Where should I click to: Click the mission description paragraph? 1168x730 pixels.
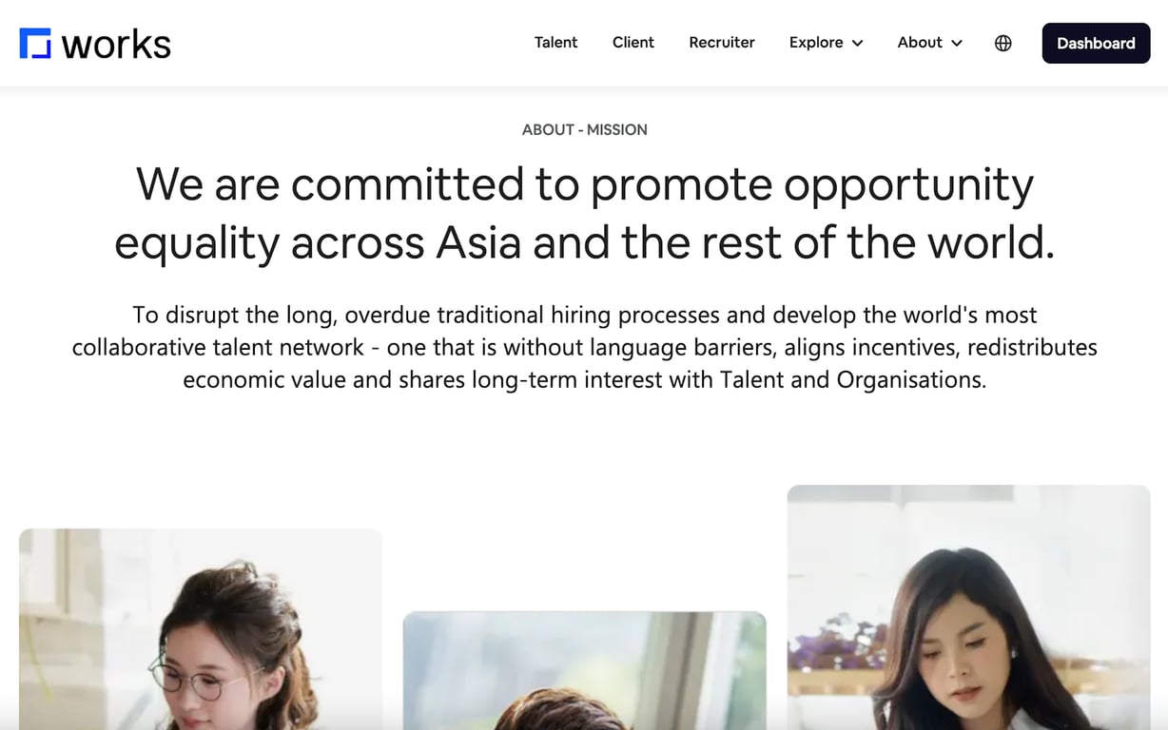pos(584,347)
